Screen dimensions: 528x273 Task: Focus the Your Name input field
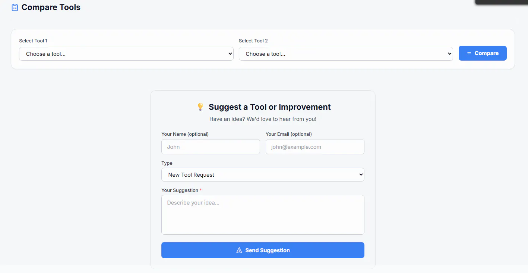point(211,147)
